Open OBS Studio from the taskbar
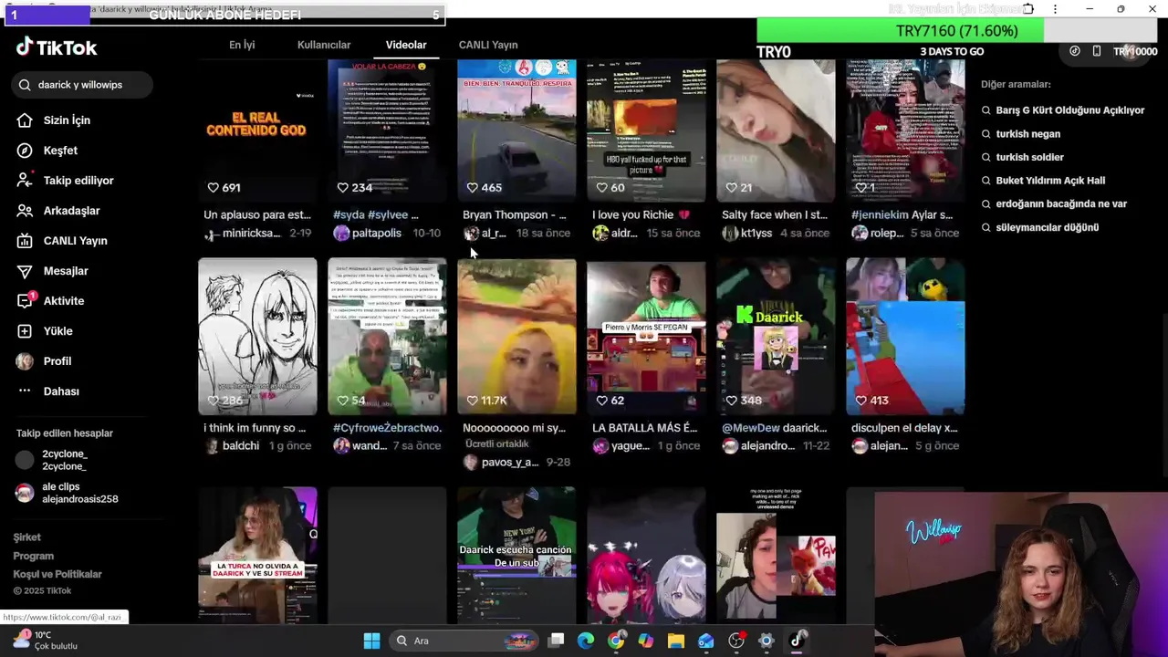The height and width of the screenshot is (657, 1168). (736, 641)
